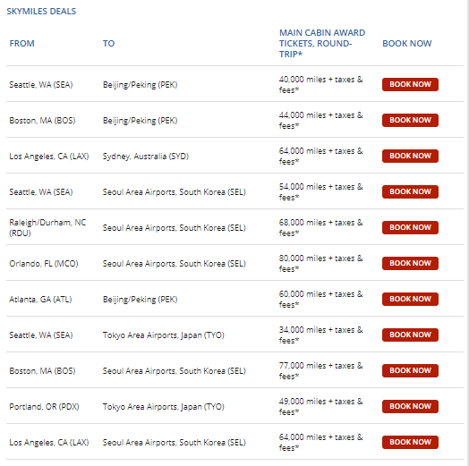The width and height of the screenshot is (469, 466).
Task: Book Boston to Seoul 77,000 miles deal
Action: (410, 370)
